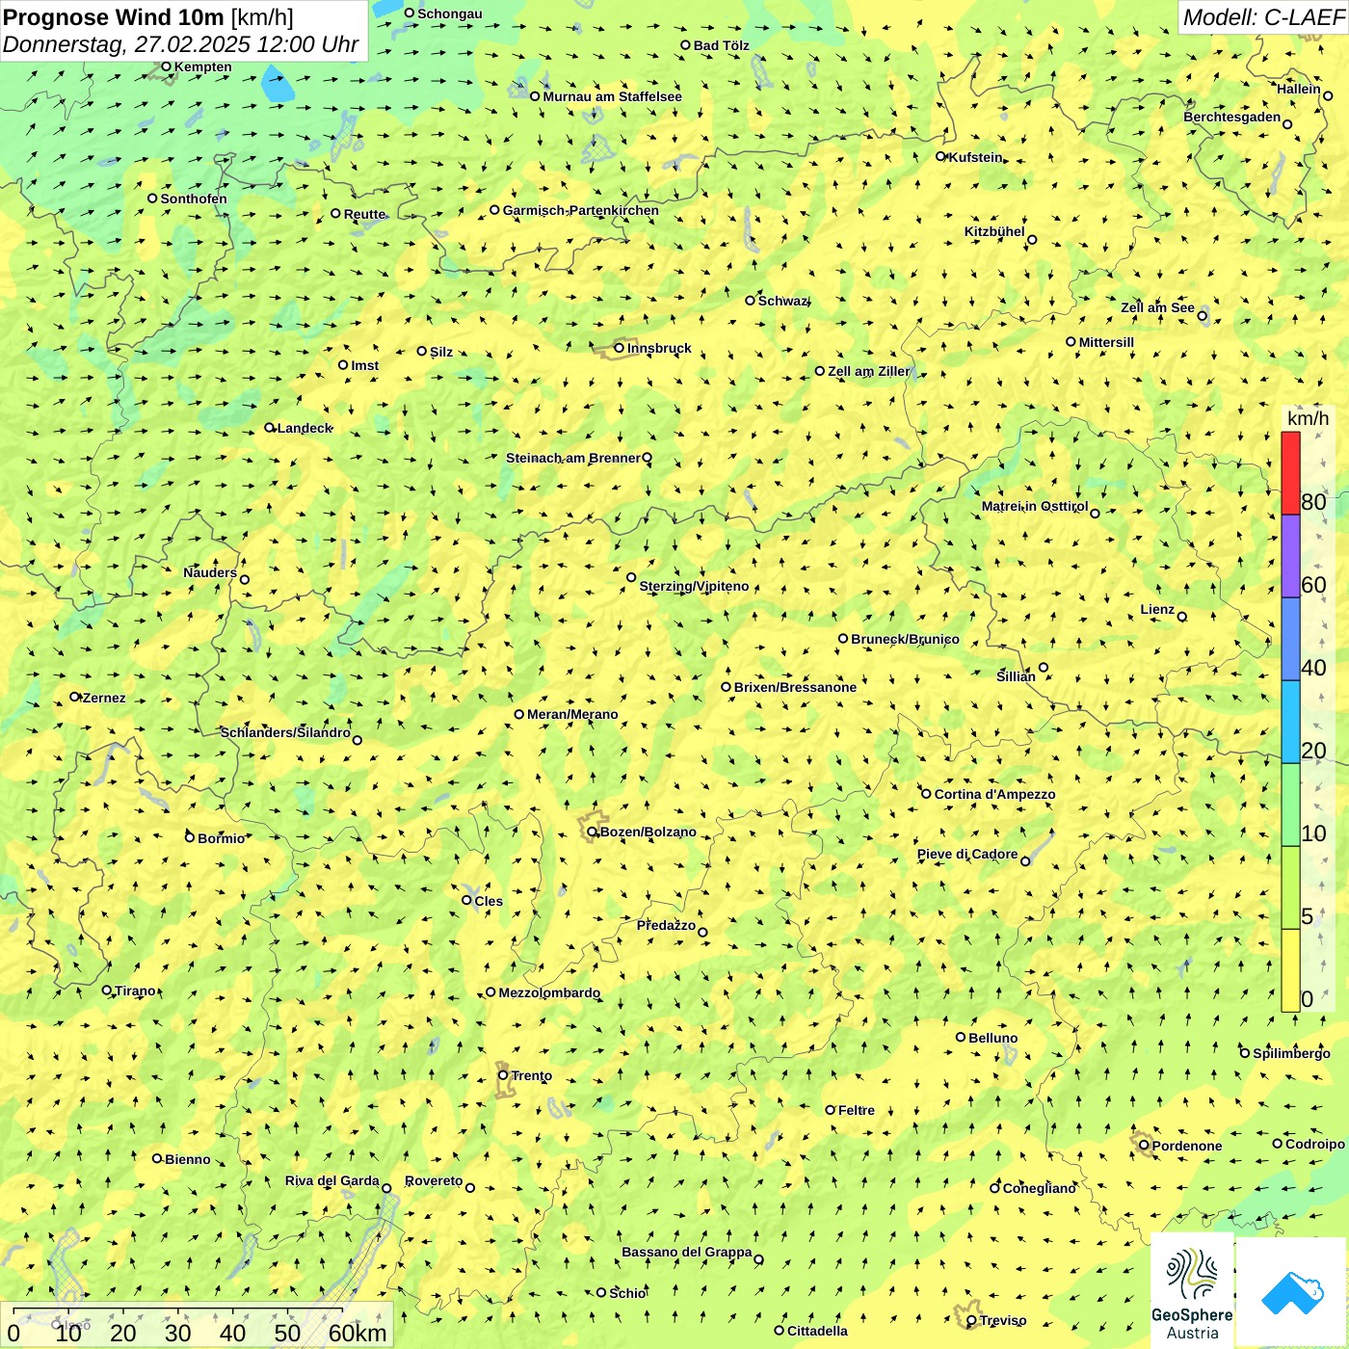Click the 'Zell am Ziller' map label
The height and width of the screenshot is (1349, 1349).
pos(868,371)
